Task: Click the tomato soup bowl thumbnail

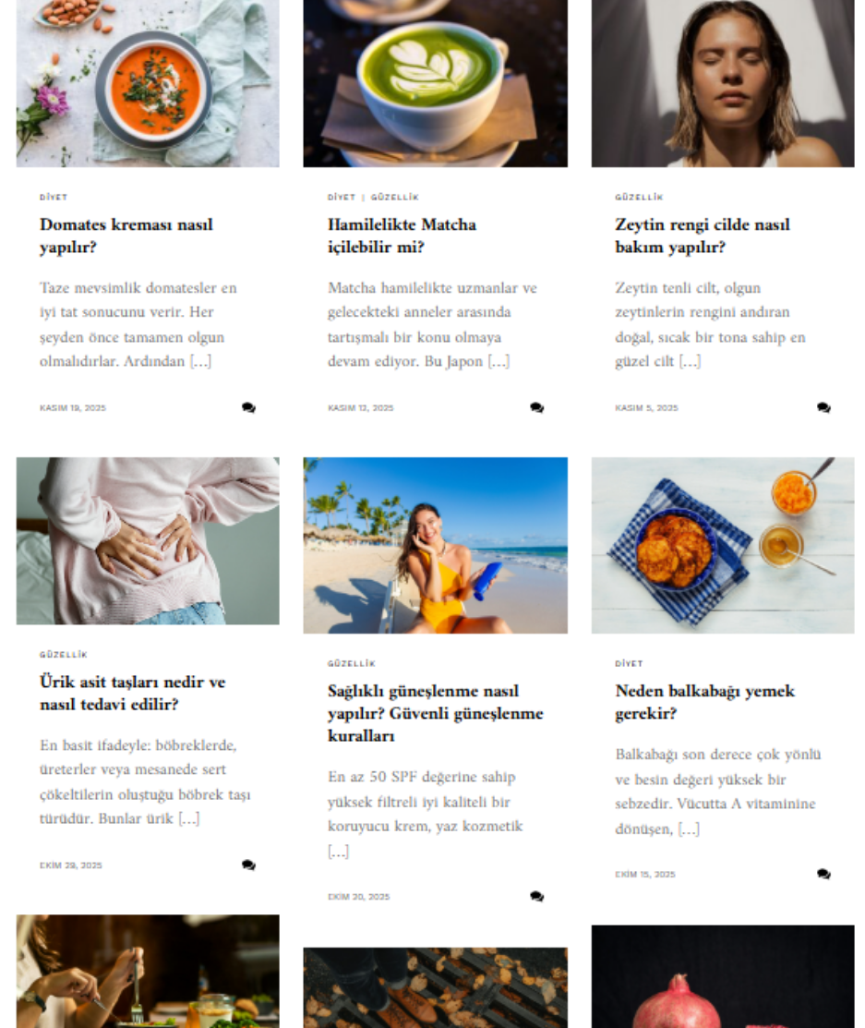Action: coord(148,83)
